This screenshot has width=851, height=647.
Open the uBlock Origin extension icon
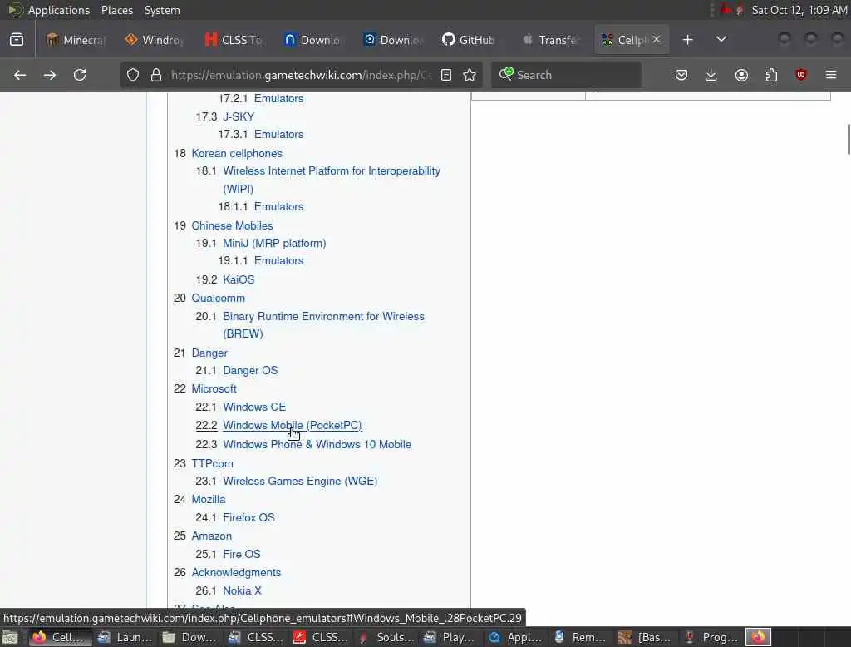coord(801,75)
